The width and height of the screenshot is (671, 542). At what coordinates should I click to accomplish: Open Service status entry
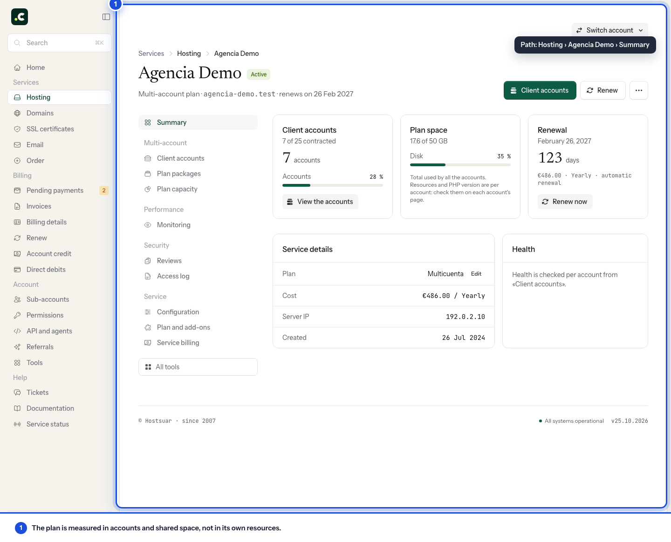[x=60, y=424]
